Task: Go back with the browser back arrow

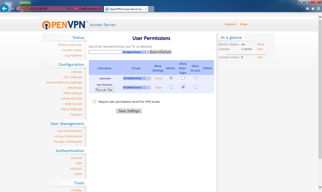Action: [4, 8]
